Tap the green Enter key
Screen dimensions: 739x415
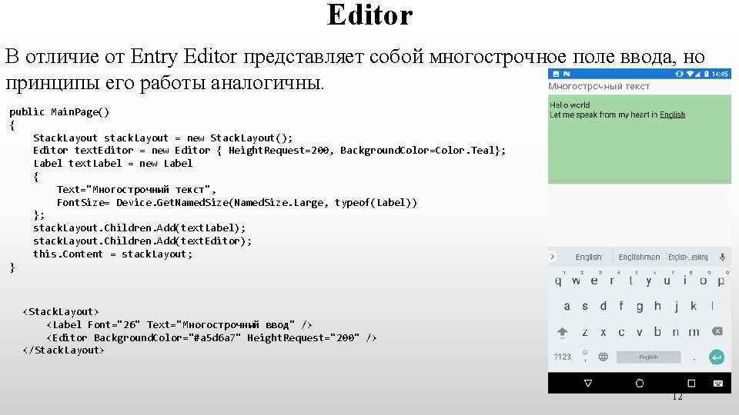click(717, 357)
